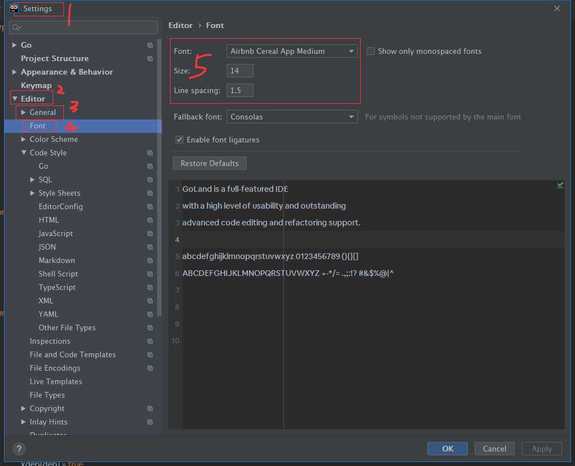
Task: Click the project-level icon beside XML
Action: [150, 301]
